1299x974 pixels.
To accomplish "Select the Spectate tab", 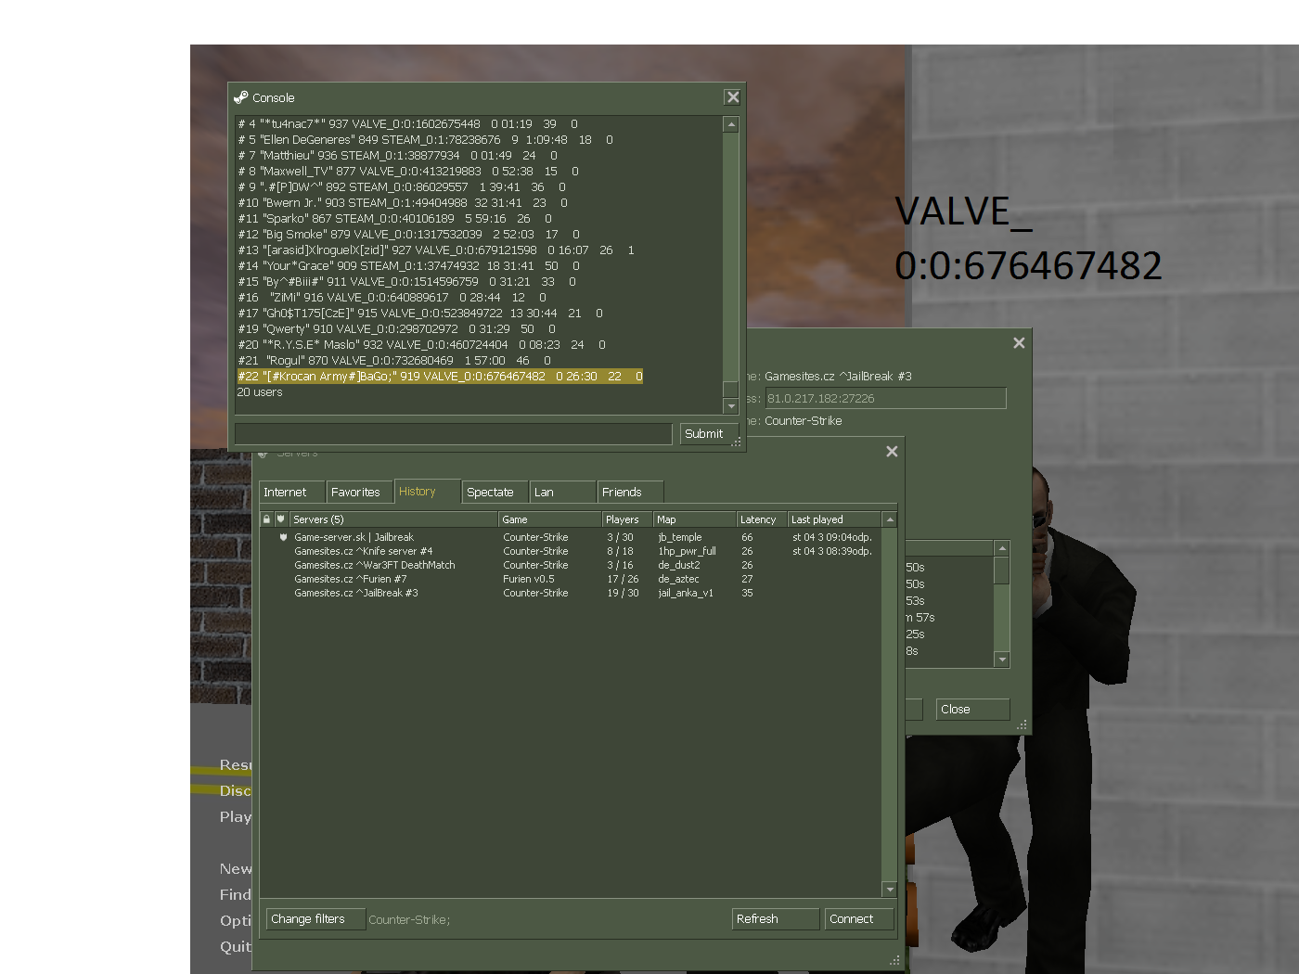I will click(491, 493).
